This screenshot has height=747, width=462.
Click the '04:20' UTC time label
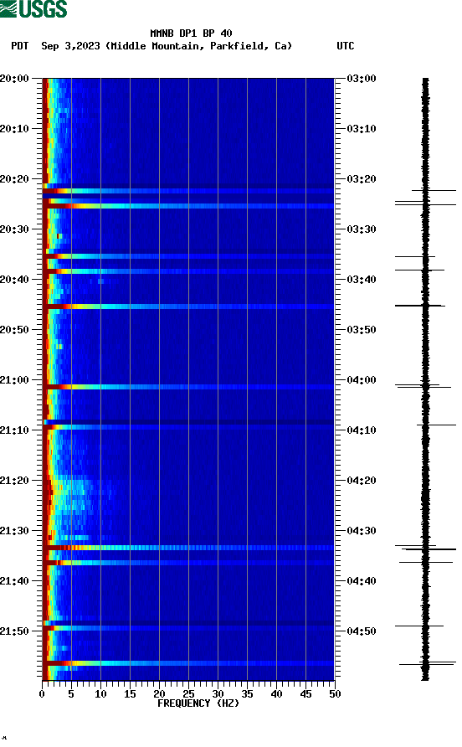tap(362, 481)
